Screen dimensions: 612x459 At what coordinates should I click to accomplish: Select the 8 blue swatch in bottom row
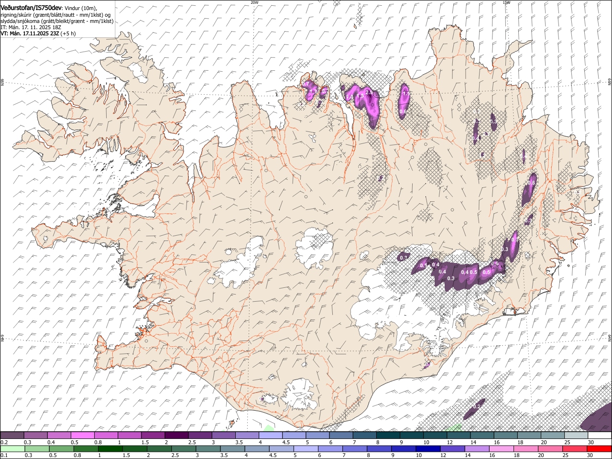tap(379, 449)
